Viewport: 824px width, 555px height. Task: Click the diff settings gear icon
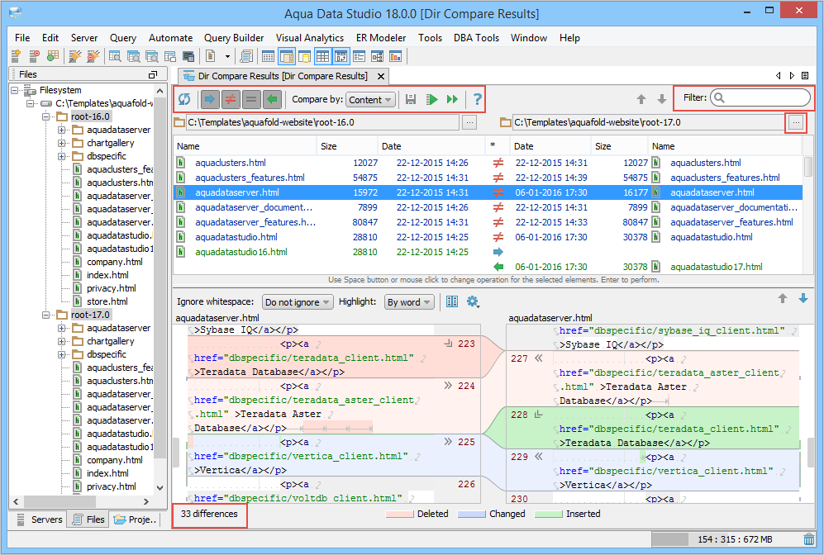click(x=473, y=302)
